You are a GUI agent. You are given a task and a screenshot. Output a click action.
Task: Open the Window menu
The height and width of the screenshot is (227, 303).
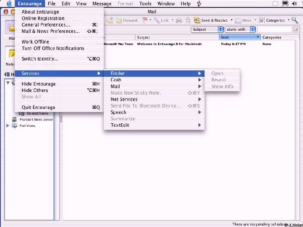166,4
